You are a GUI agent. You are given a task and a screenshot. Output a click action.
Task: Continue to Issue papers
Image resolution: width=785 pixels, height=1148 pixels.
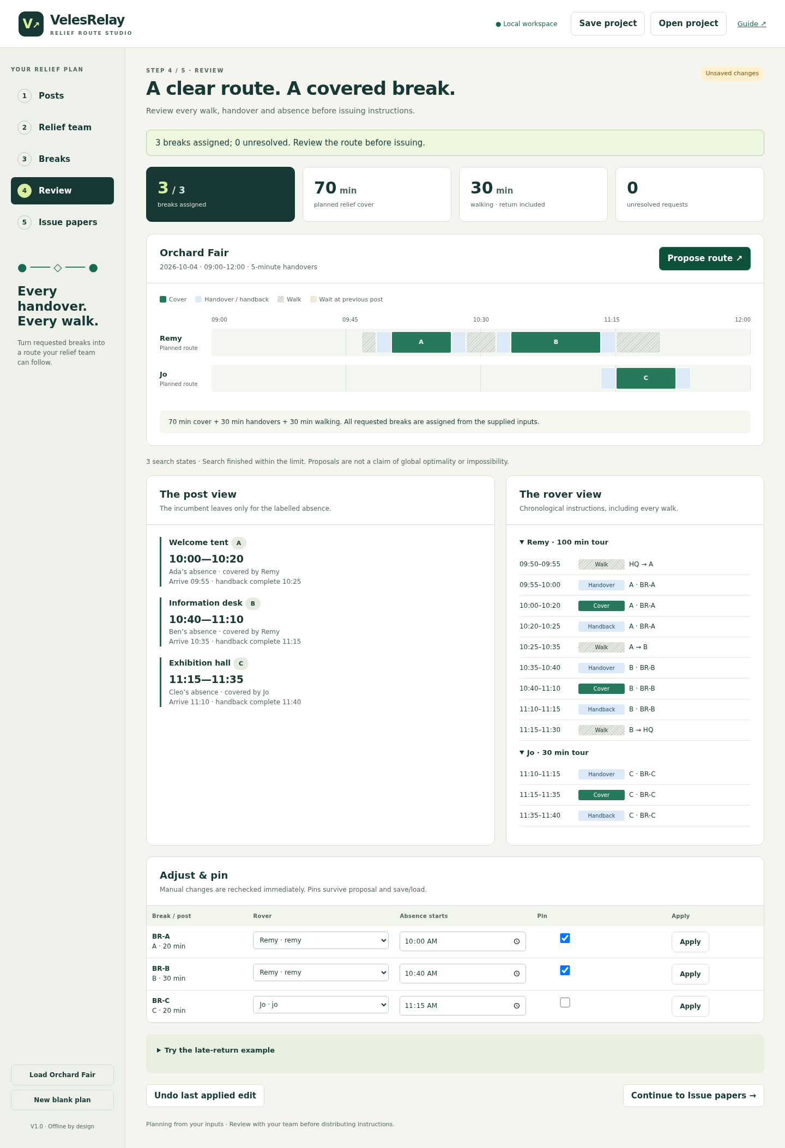pos(693,1096)
